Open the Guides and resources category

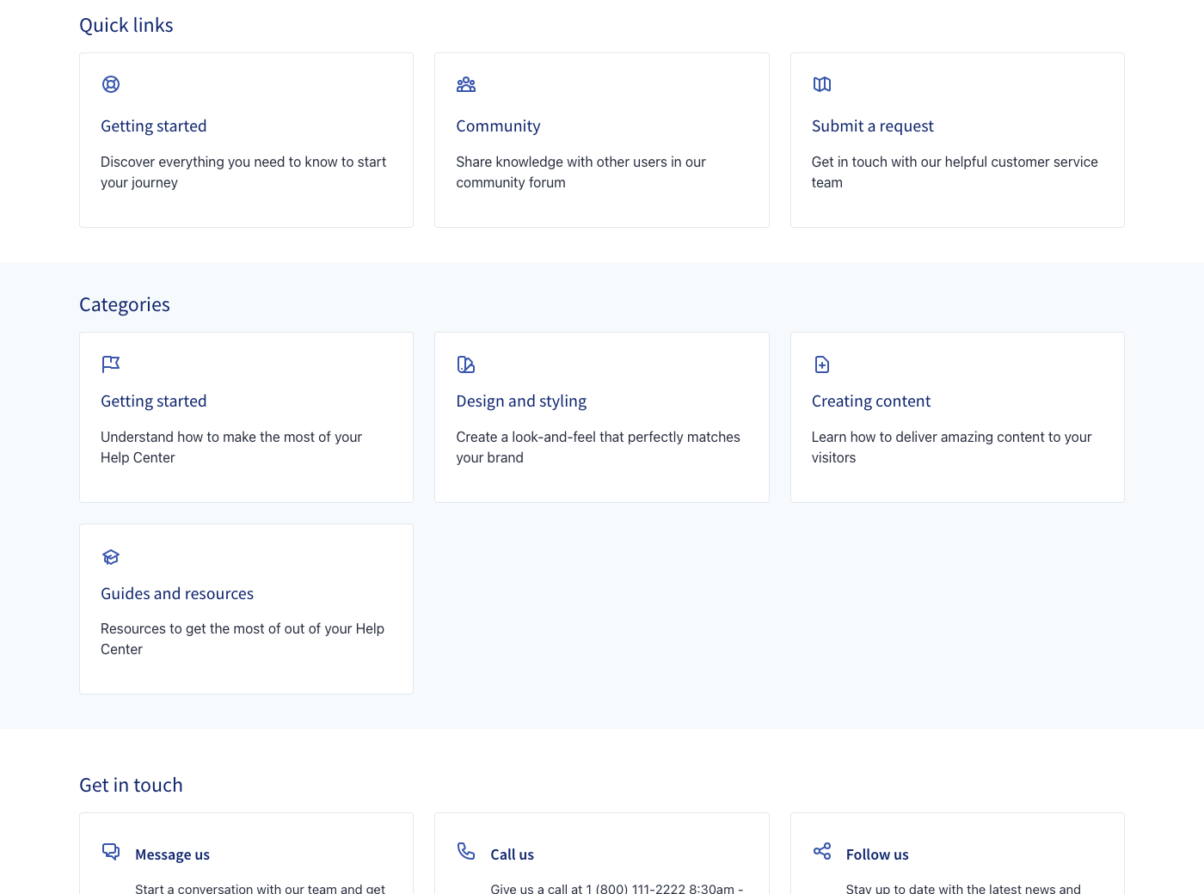[177, 594]
